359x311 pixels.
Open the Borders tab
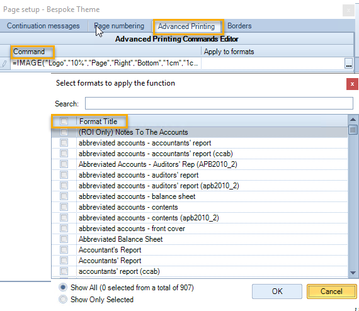click(239, 26)
